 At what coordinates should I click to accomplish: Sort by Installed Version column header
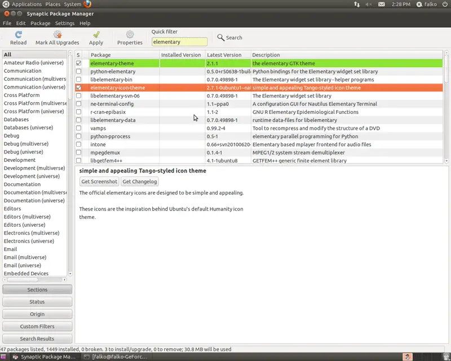[x=182, y=55]
